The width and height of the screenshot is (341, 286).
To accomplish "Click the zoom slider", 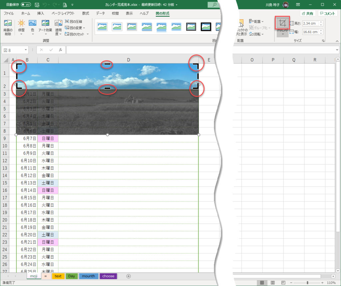I will click(x=307, y=283).
